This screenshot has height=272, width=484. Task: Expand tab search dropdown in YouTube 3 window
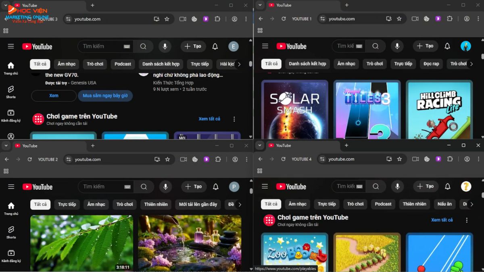pyautogui.click(x=6, y=5)
